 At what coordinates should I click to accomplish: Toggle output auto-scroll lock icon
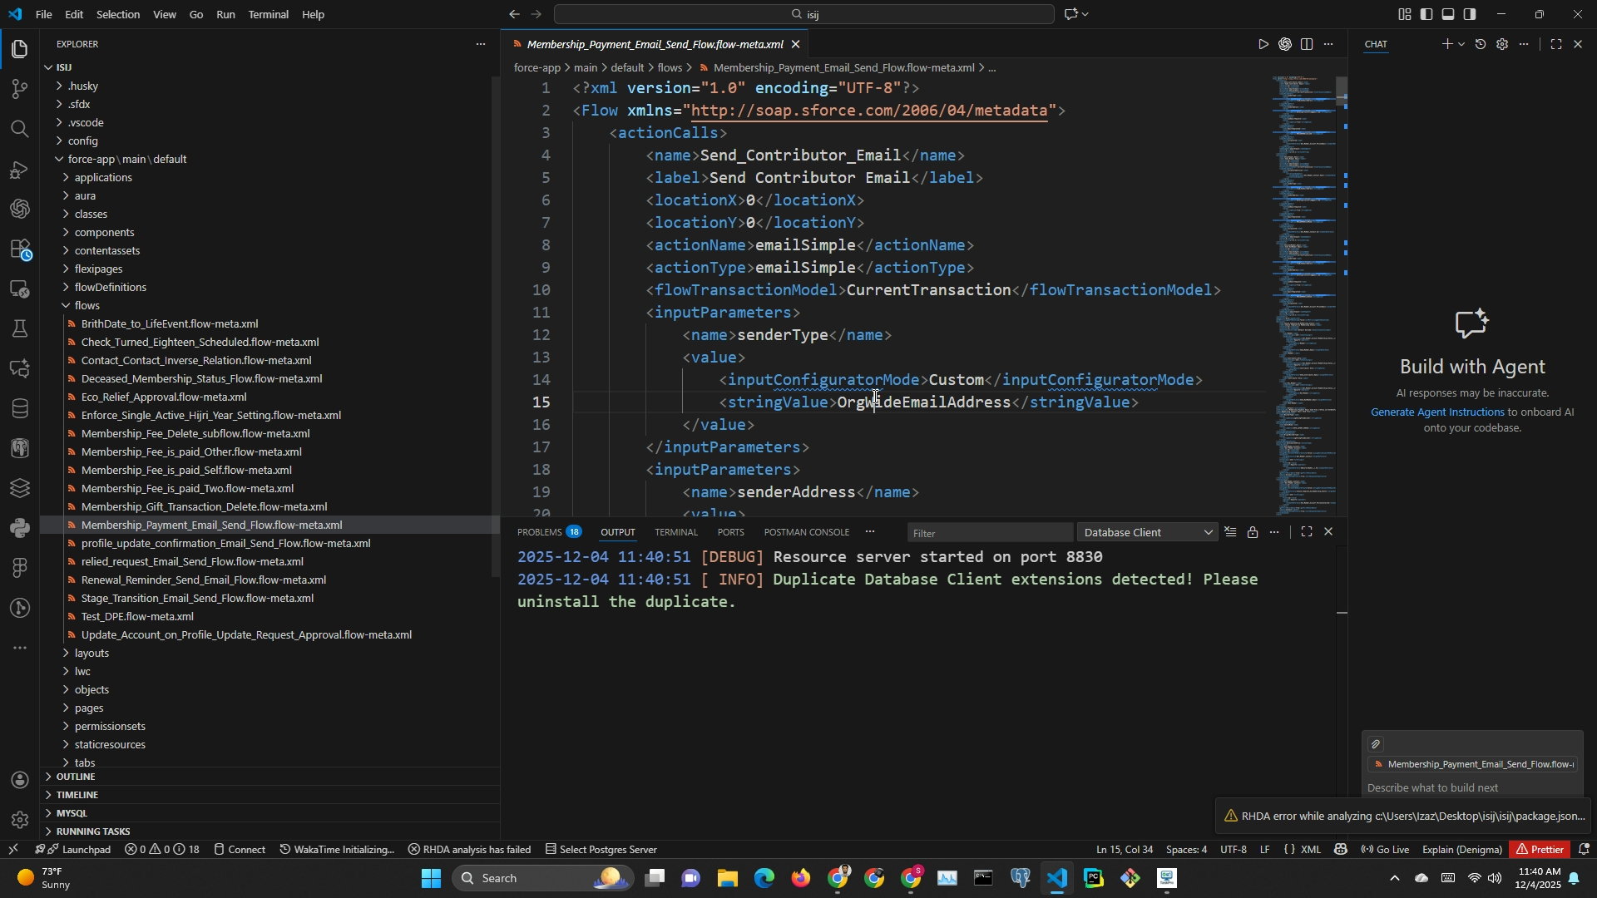tap(1253, 533)
